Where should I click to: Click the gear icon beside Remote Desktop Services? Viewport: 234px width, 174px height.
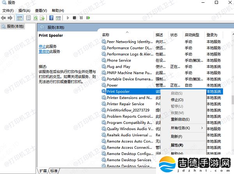point(104,160)
